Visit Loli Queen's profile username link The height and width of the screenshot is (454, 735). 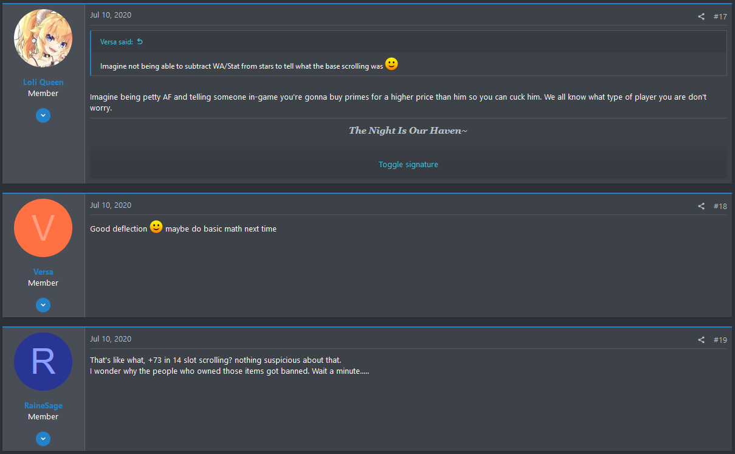click(x=43, y=82)
